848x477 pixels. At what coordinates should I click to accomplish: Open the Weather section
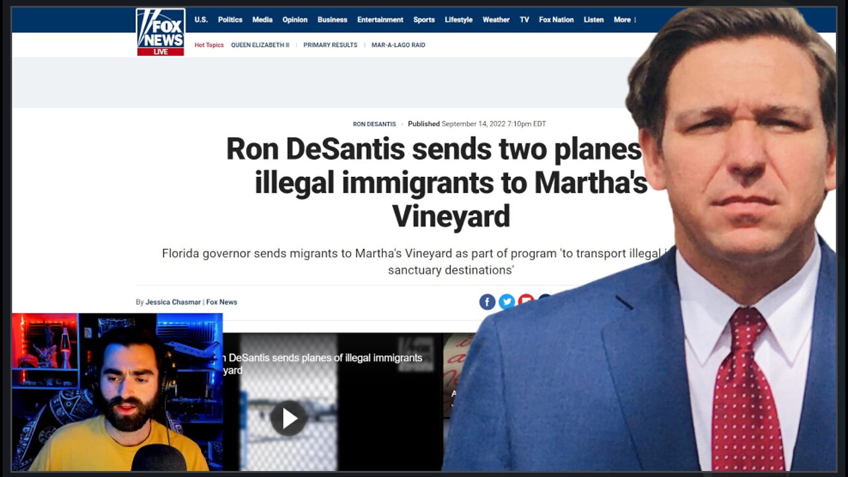coord(496,20)
